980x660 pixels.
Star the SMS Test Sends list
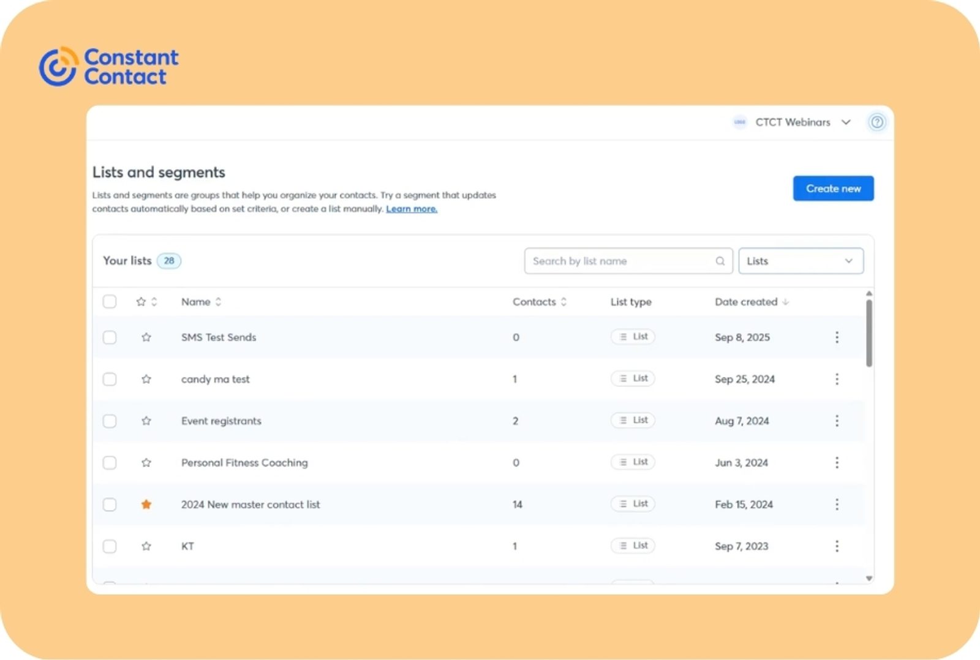tap(146, 337)
